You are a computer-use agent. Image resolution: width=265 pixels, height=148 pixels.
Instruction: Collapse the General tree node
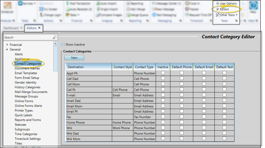pyautogui.click(x=7, y=49)
